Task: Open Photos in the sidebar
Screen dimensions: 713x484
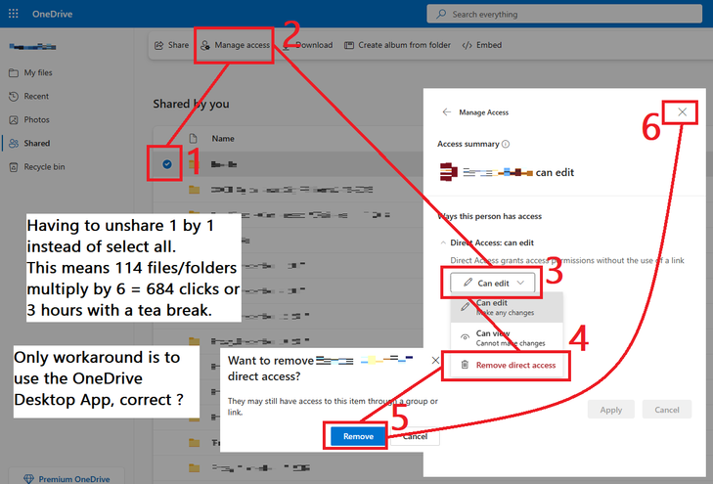Action: [29, 120]
